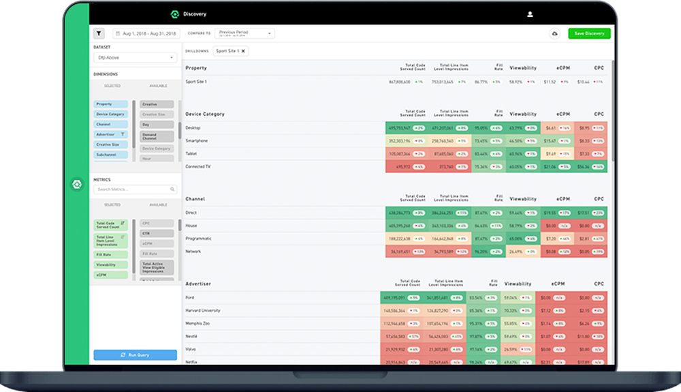681x392 pixels.
Task: Click the Network row in Channel table
Action: [396, 251]
